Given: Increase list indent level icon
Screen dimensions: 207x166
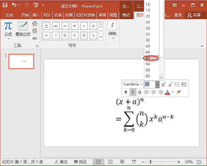Looking at the screenshot, I should [x=184, y=84].
